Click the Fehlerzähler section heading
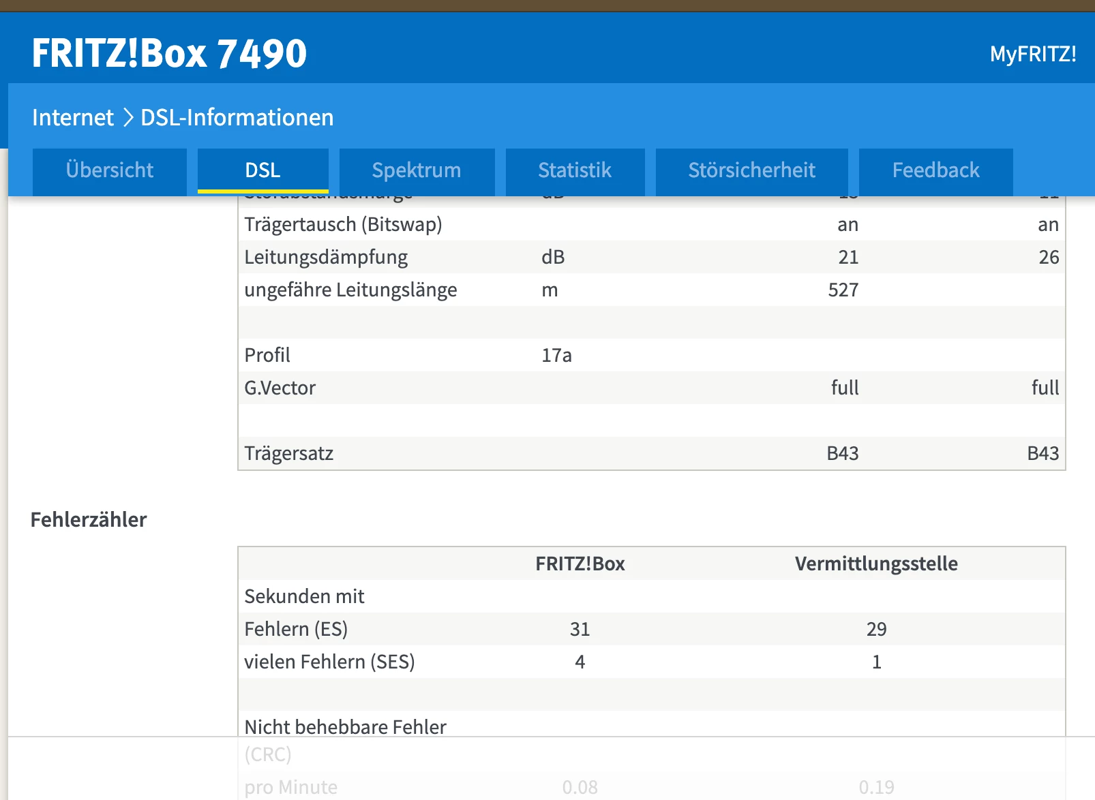Image resolution: width=1095 pixels, height=800 pixels. coord(89,520)
